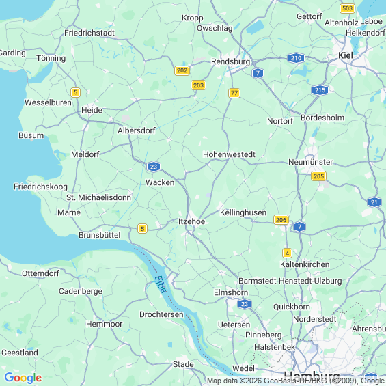Click the yellow 206 road marker
The height and width of the screenshot is (386, 386).
[281, 219]
